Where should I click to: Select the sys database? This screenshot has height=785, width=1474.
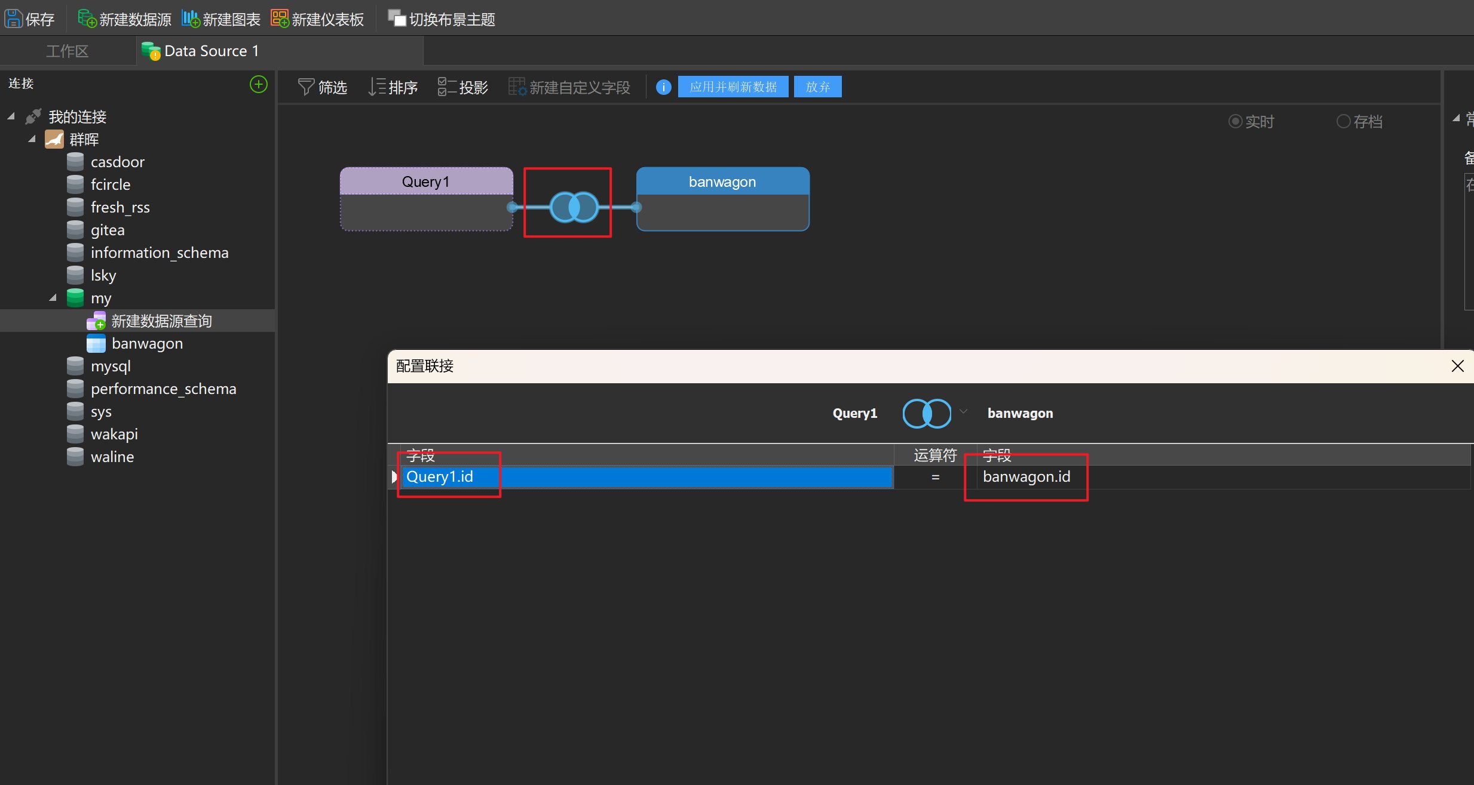(101, 411)
